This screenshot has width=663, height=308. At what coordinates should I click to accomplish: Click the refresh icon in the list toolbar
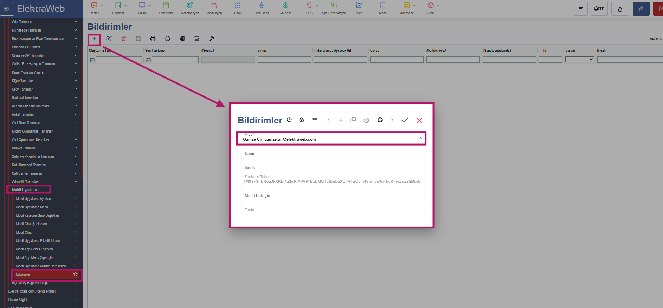coord(168,39)
